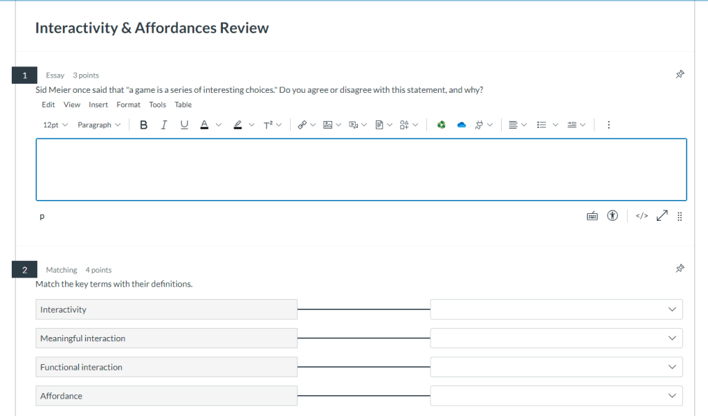Choose a definition for Affordance
708x416 pixels.
click(556, 396)
